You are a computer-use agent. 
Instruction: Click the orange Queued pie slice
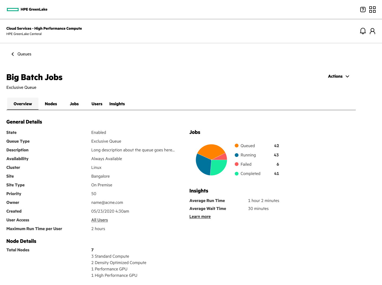211,151
